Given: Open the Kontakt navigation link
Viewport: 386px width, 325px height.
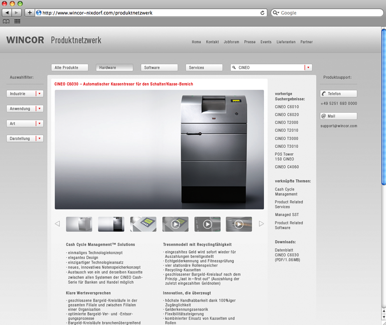Looking at the screenshot, I should pos(212,42).
